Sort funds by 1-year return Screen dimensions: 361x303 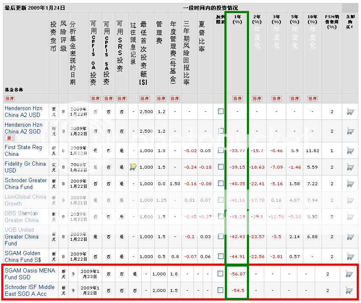pos(237,99)
